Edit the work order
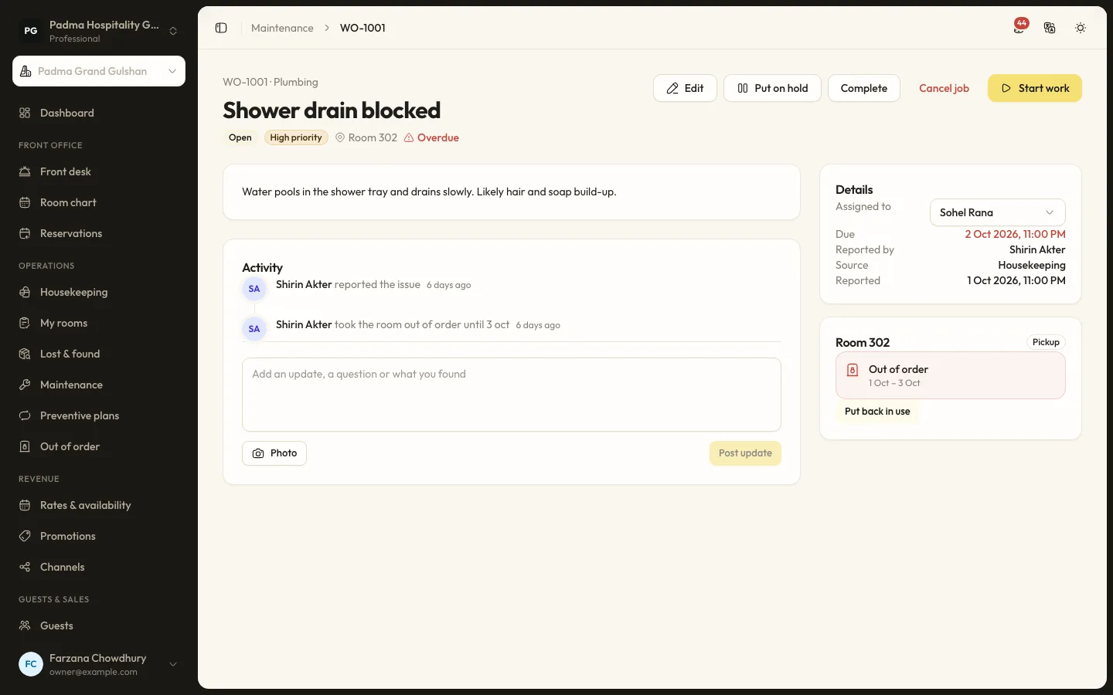The width and height of the screenshot is (1113, 695). pyautogui.click(x=685, y=88)
